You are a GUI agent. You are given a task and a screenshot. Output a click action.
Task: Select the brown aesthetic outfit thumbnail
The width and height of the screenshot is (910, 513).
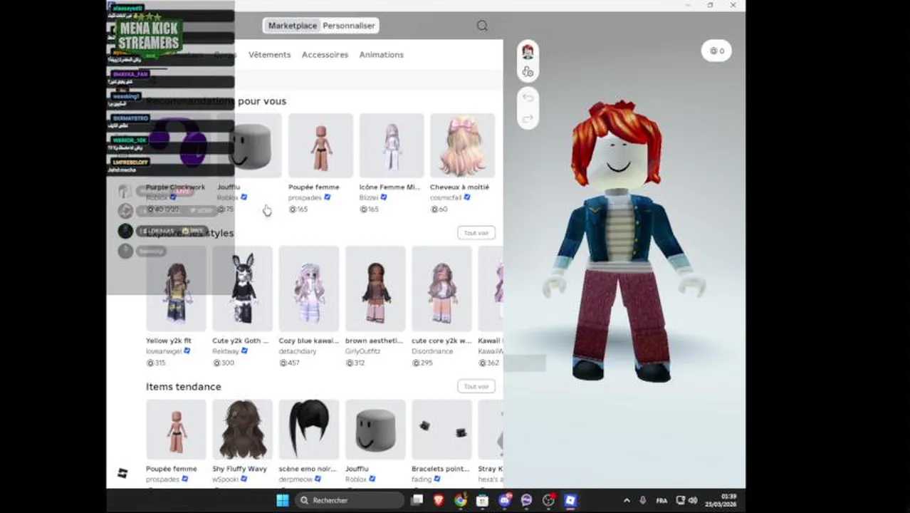[375, 289]
